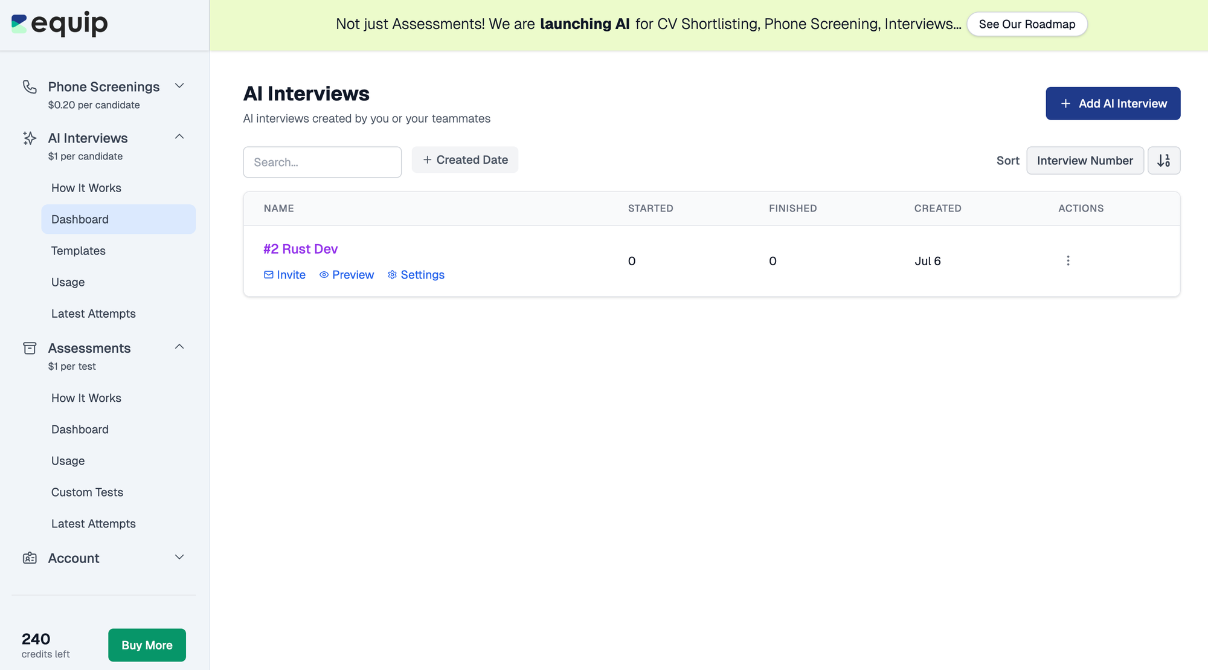Click the AI Interviews sparkle icon
This screenshot has width=1208, height=670.
[x=30, y=138]
